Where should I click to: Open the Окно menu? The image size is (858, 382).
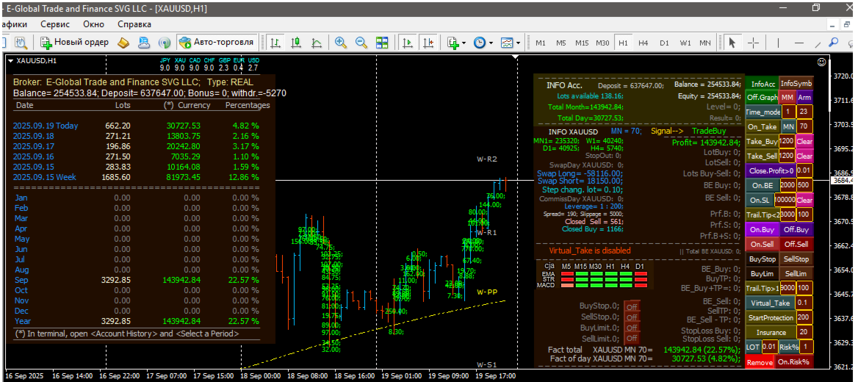click(x=93, y=24)
